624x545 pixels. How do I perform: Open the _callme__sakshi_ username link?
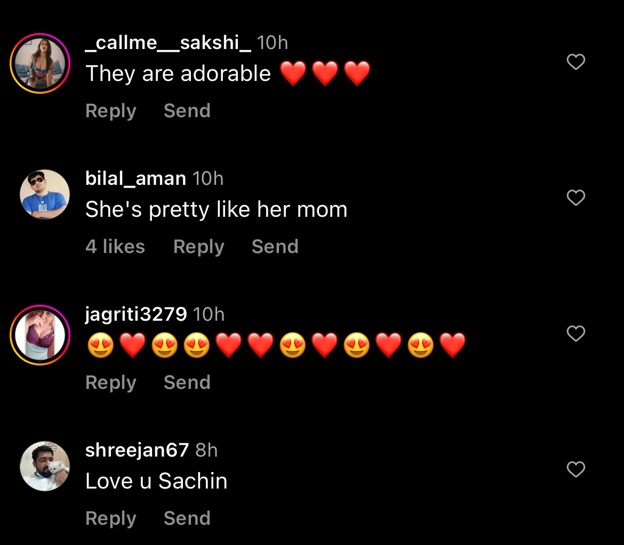pos(168,43)
